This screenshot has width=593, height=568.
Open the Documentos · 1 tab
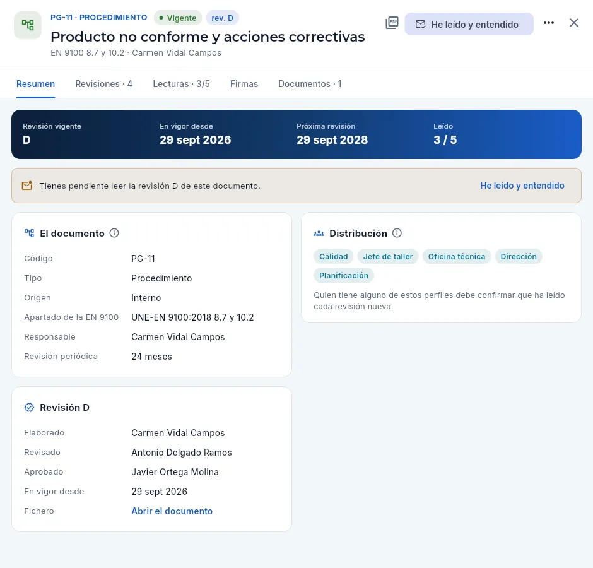click(x=310, y=84)
